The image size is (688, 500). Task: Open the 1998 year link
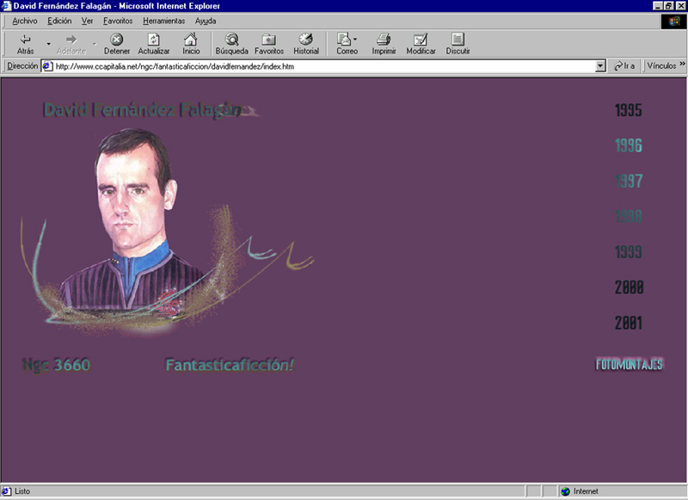(629, 216)
